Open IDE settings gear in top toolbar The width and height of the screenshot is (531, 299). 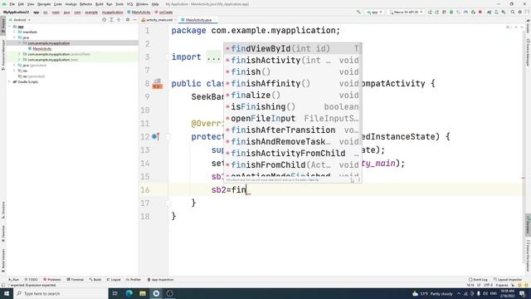pyautogui.click(x=520, y=12)
